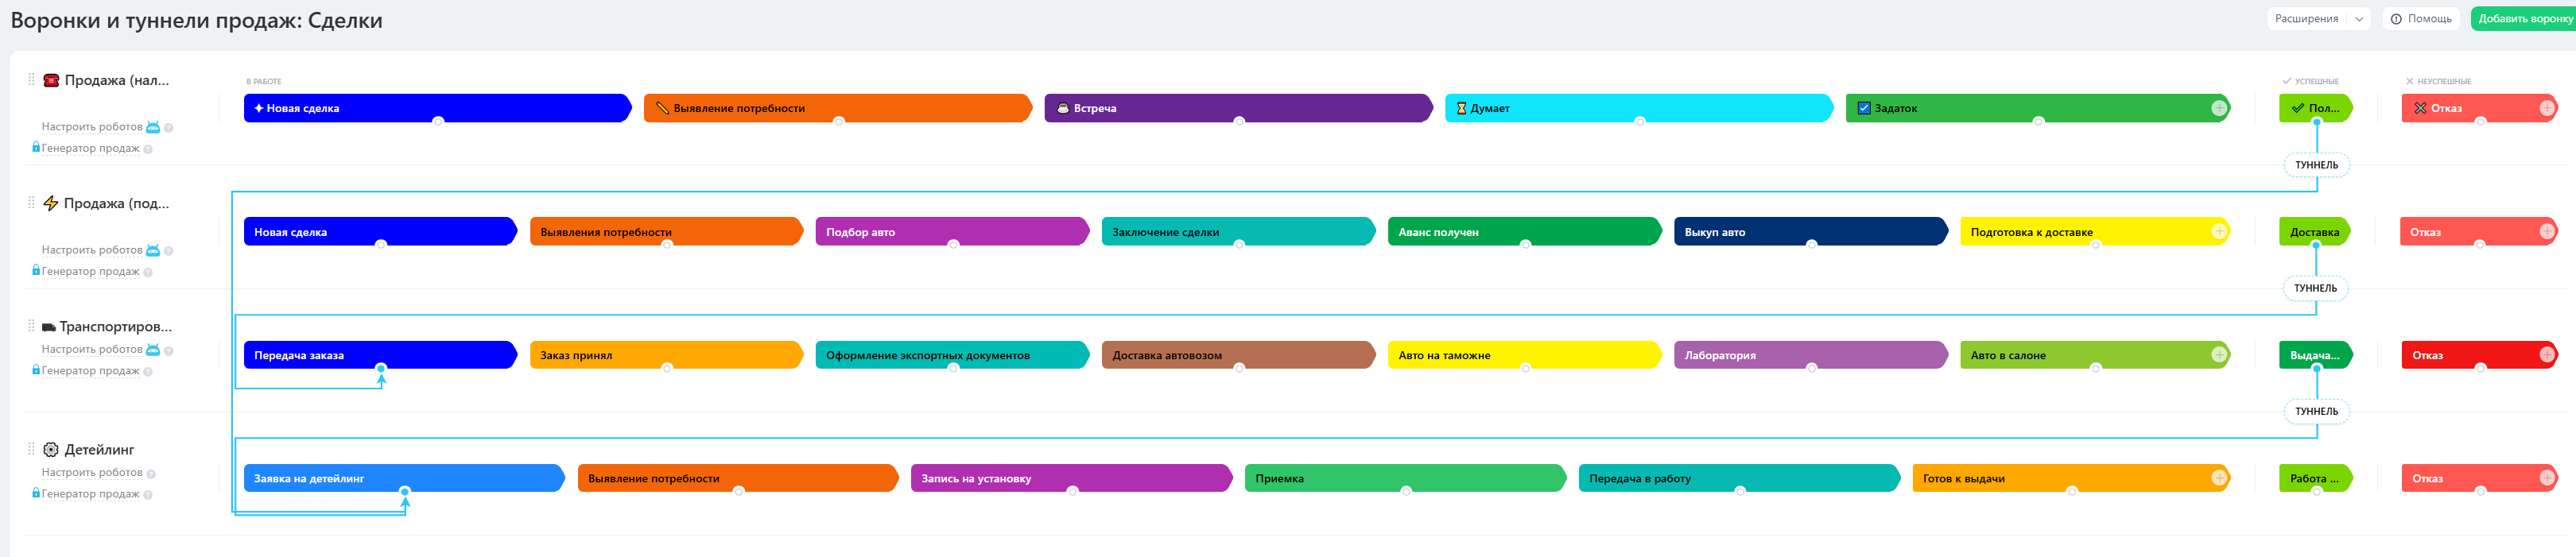Click the connector dot below Думает stage
The image size is (2576, 557).
coord(1639,121)
